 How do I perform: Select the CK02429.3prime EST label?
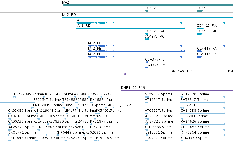[x=22, y=116]
